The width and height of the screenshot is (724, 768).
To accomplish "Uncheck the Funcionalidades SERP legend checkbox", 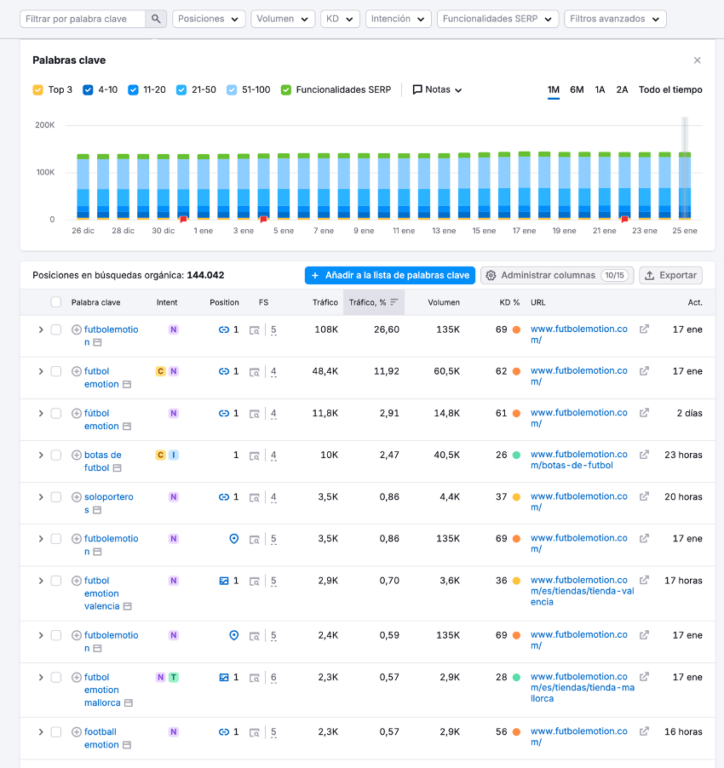I will point(286,89).
